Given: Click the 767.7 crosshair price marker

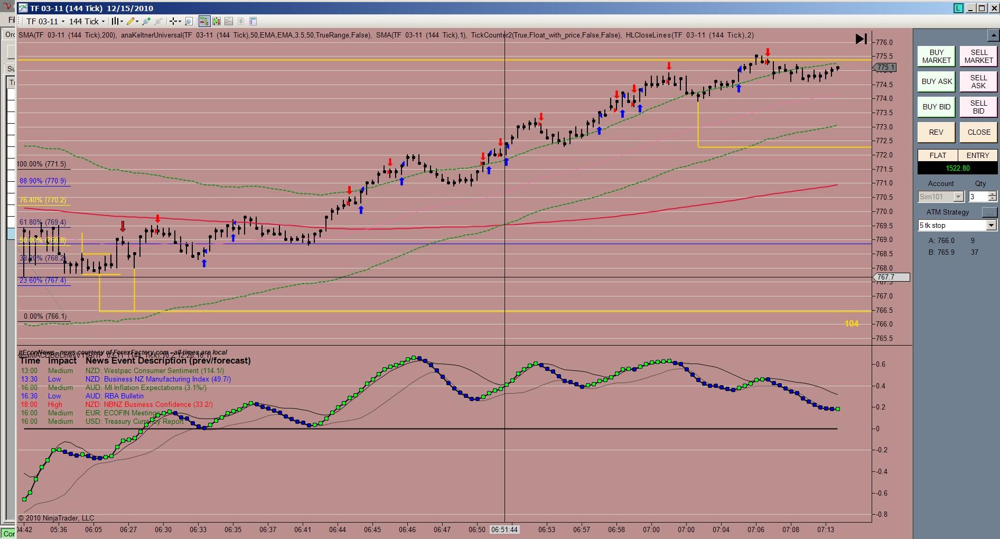Looking at the screenshot, I should 892,277.
